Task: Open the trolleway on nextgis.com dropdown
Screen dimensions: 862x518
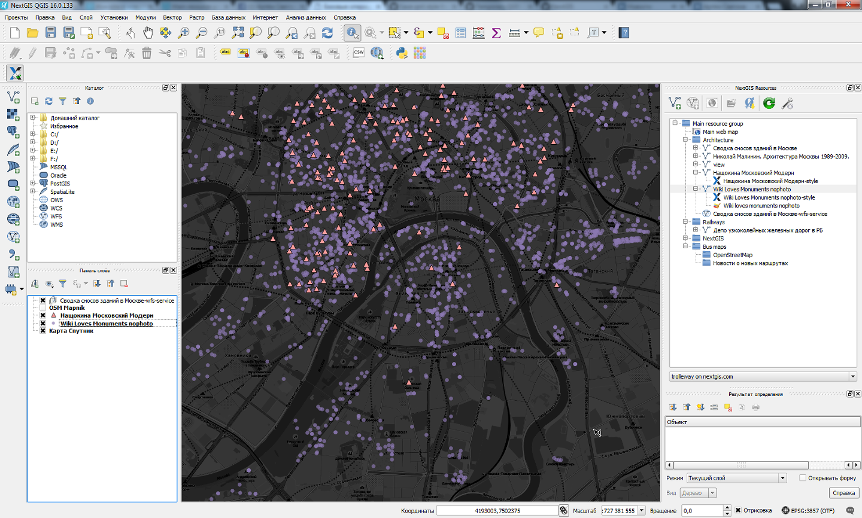Action: tap(852, 377)
